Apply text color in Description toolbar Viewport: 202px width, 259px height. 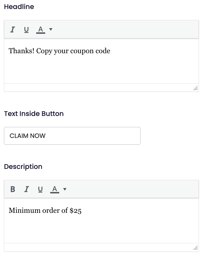[55, 189]
